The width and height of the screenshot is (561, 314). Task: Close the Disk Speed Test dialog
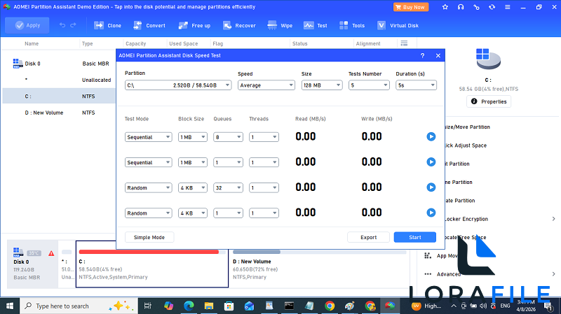(438, 56)
